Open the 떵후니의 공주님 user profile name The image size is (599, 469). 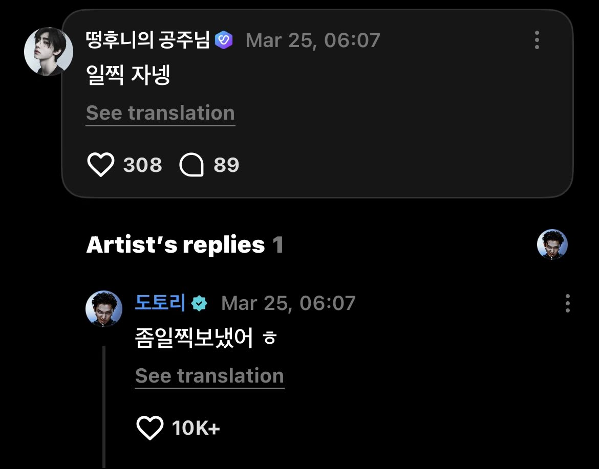point(148,40)
